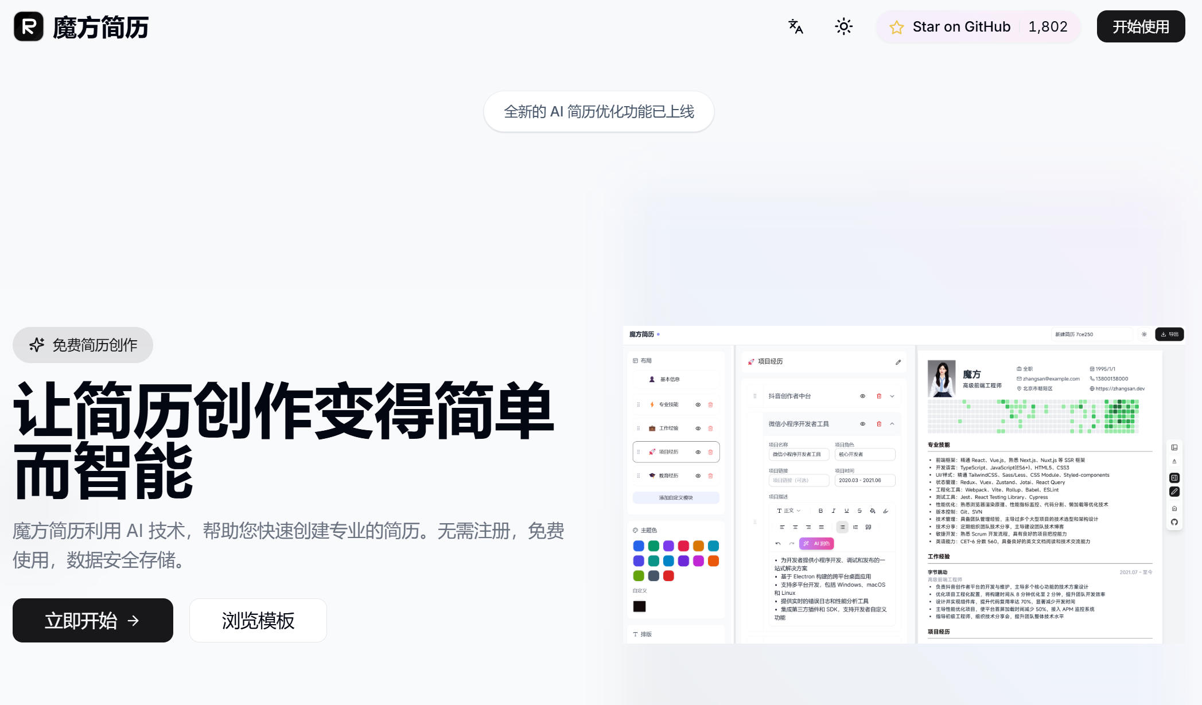Open the 正文 text style dropdown
The width and height of the screenshot is (1202, 705).
pos(789,510)
